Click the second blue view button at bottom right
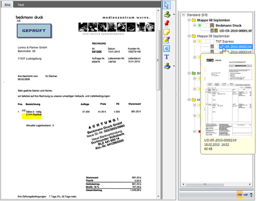The height and width of the screenshot is (201, 257). coord(246,195)
